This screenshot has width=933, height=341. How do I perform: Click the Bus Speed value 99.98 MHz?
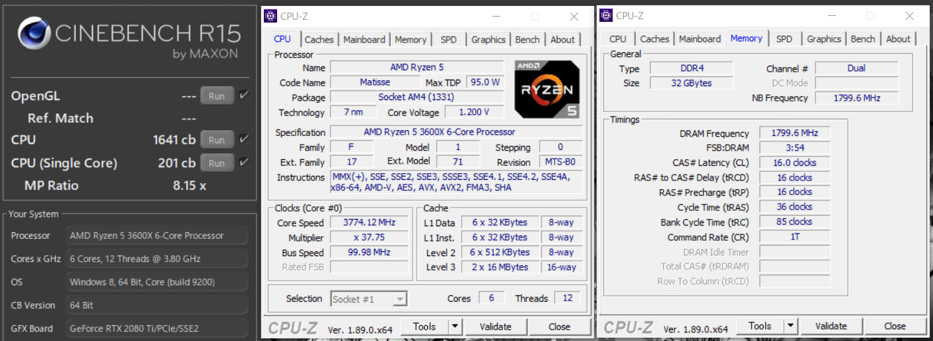[x=368, y=253]
